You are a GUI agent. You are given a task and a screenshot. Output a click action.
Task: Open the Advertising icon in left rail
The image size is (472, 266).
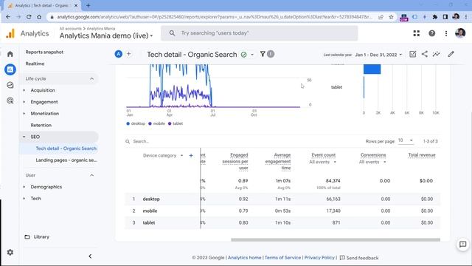click(10, 100)
